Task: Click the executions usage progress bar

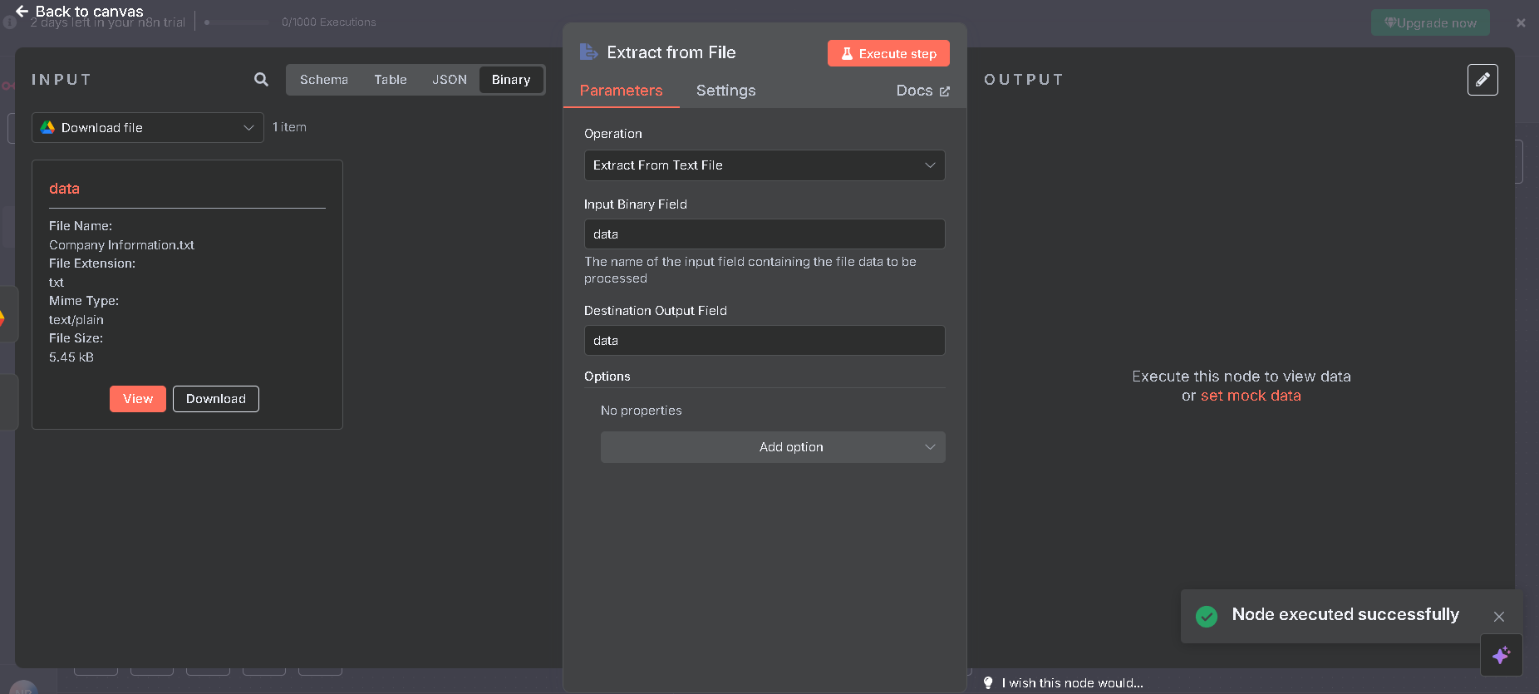Action: (237, 22)
